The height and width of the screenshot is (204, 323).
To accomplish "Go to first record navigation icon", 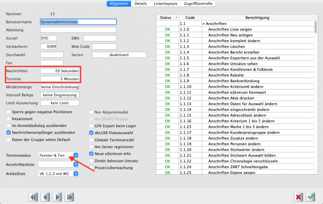I will click(33, 197).
